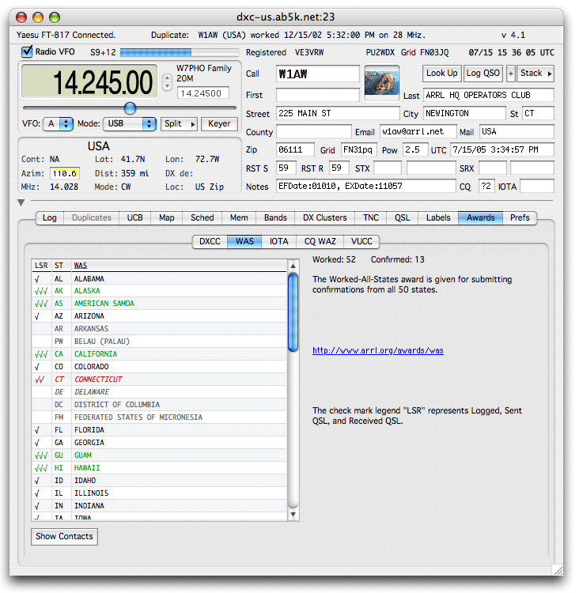
Task: Open the Mode dropdown showing USB
Action: [127, 124]
